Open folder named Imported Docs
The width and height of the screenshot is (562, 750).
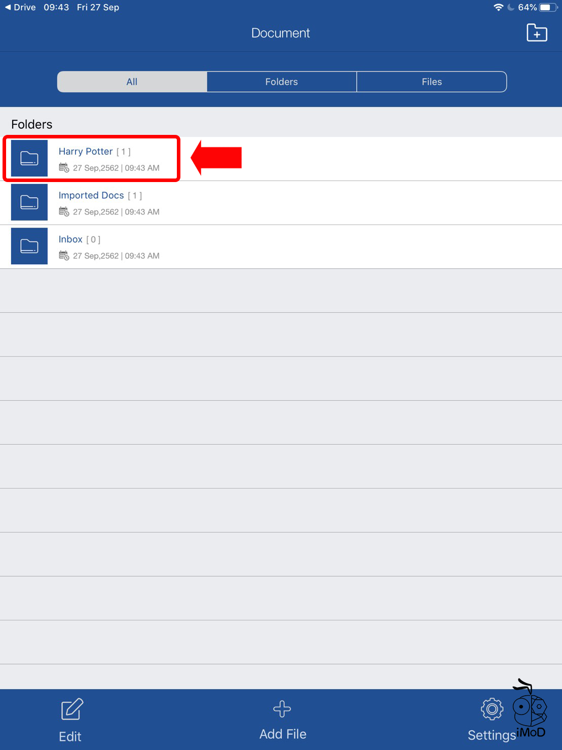tap(91, 195)
